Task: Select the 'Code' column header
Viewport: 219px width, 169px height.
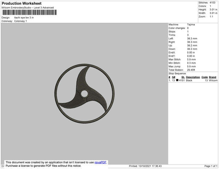Action: (205, 77)
